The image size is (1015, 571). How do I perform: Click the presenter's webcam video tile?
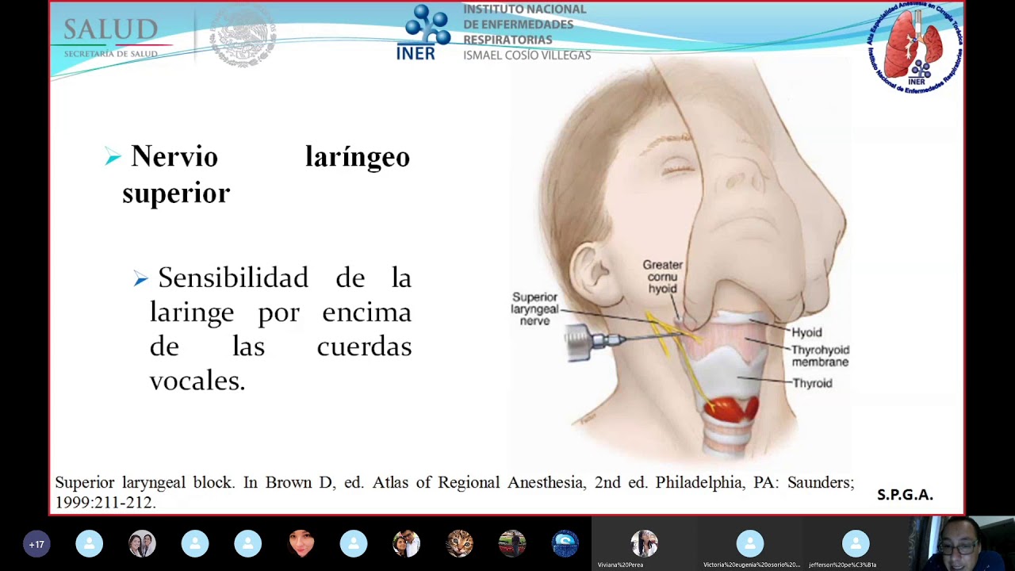pos(962,544)
